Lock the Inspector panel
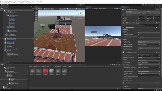 [159, 7]
